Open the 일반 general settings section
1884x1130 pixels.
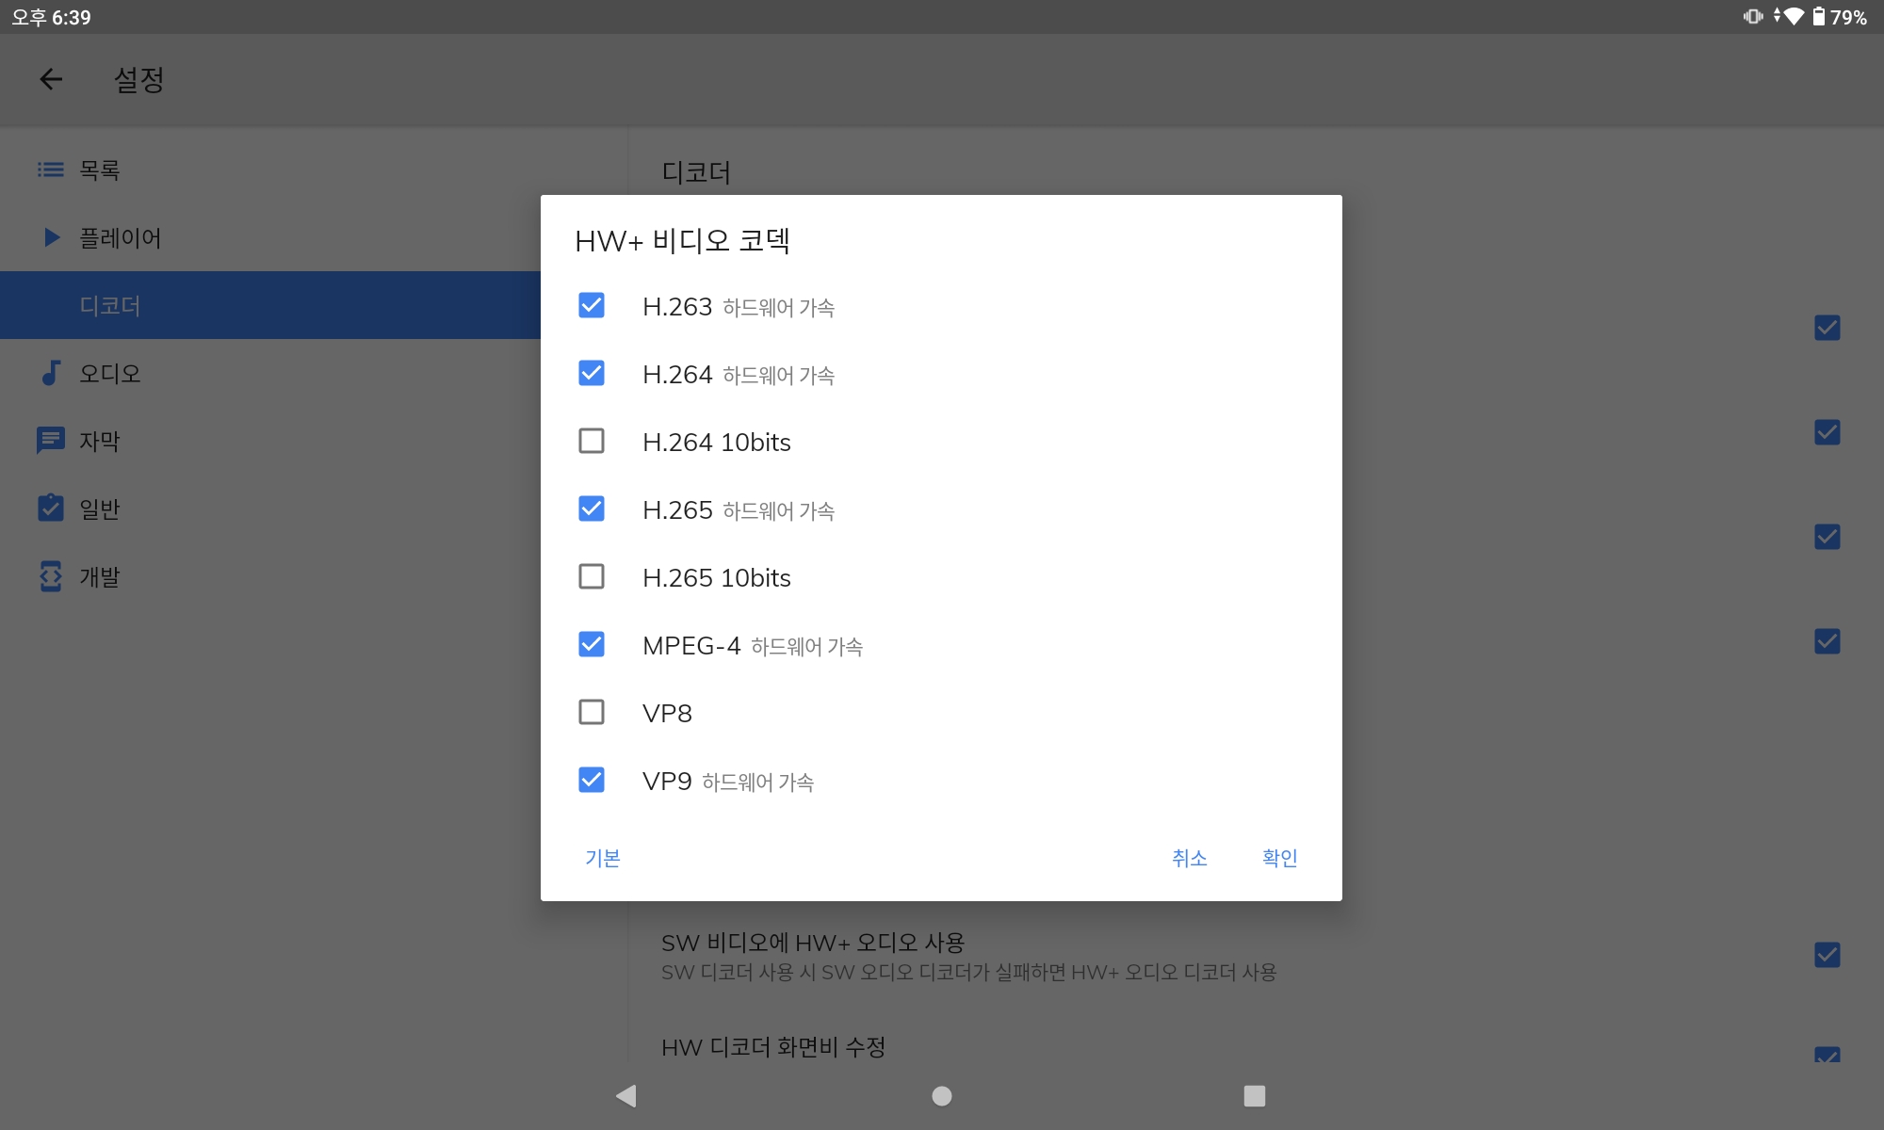(99, 509)
